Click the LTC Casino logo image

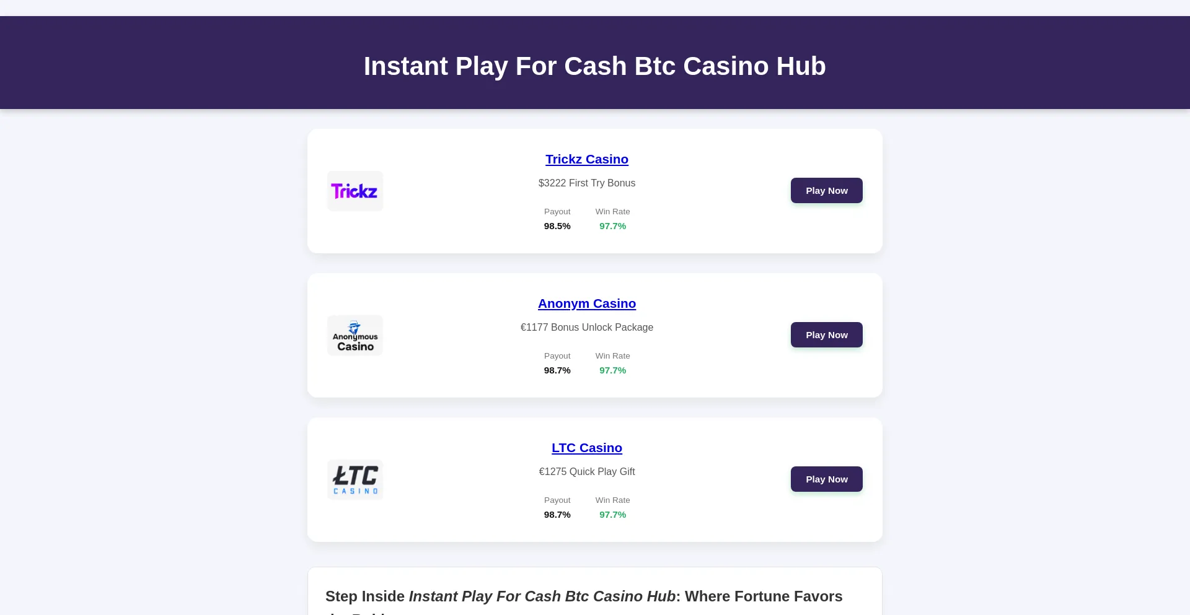[x=355, y=479]
